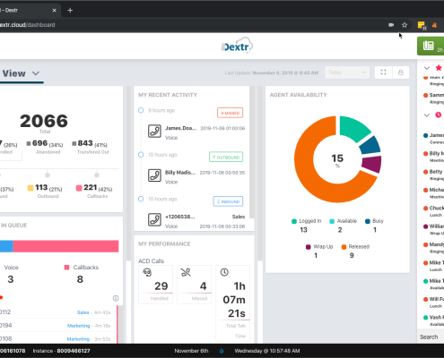Click the crossed-phone Missed calls icon
Screen dimensions: 444x358
[x=186, y=272]
